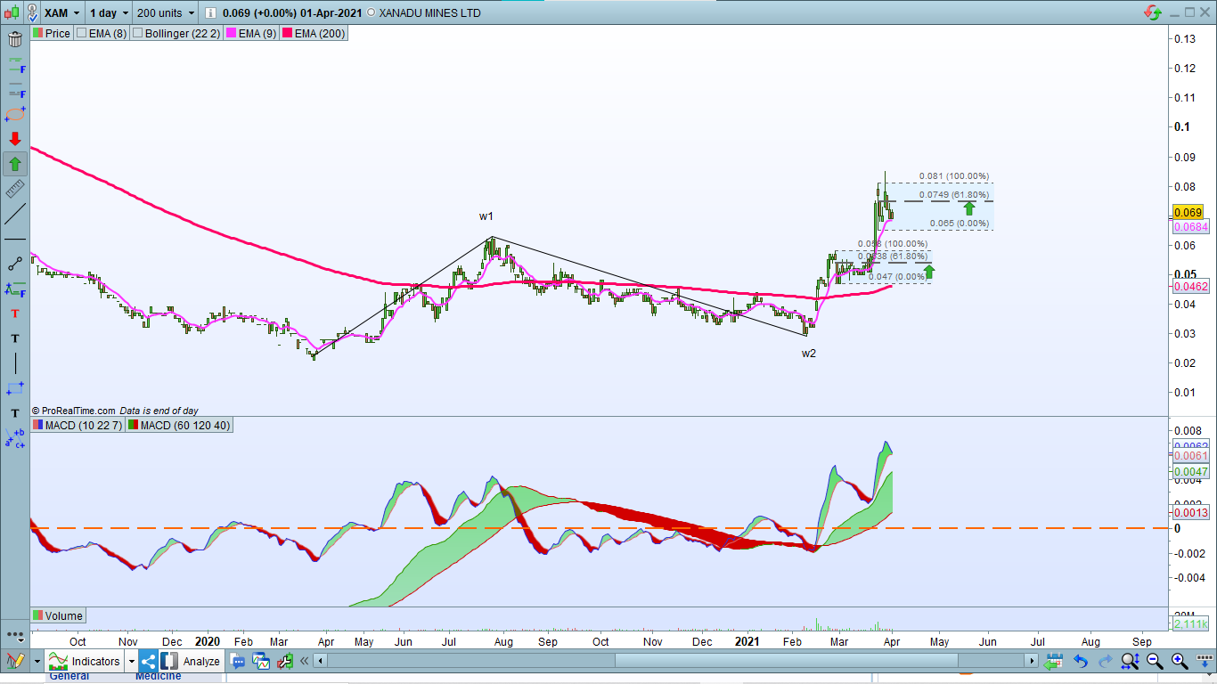The image size is (1217, 684).
Task: Click the scrollbar right arrow
Action: 1033,661
